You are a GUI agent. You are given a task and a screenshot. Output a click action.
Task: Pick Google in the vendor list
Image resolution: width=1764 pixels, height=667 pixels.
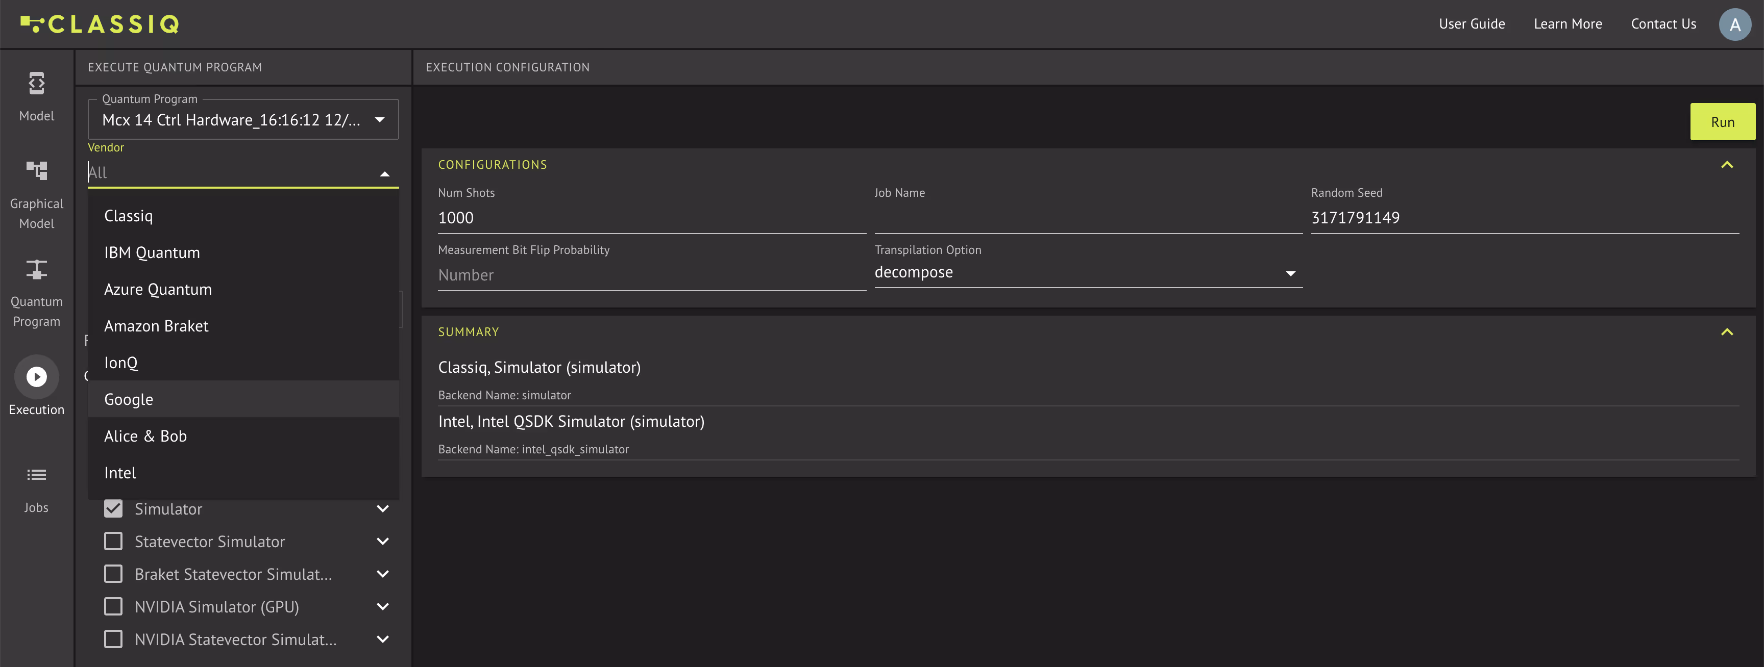click(243, 399)
